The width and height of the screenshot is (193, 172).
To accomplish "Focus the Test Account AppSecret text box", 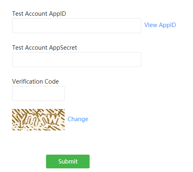I will click(x=77, y=59).
